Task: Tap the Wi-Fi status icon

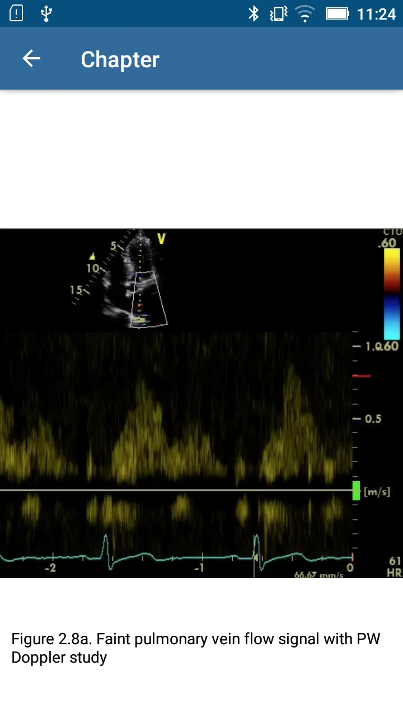Action: pos(305,13)
